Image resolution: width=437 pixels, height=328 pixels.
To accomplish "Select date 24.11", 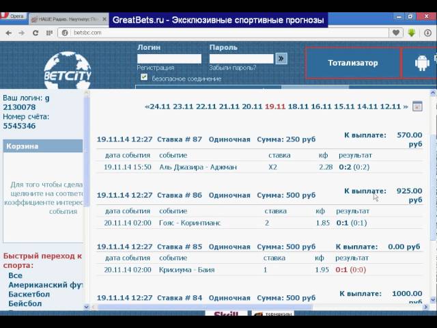I will (160, 107).
